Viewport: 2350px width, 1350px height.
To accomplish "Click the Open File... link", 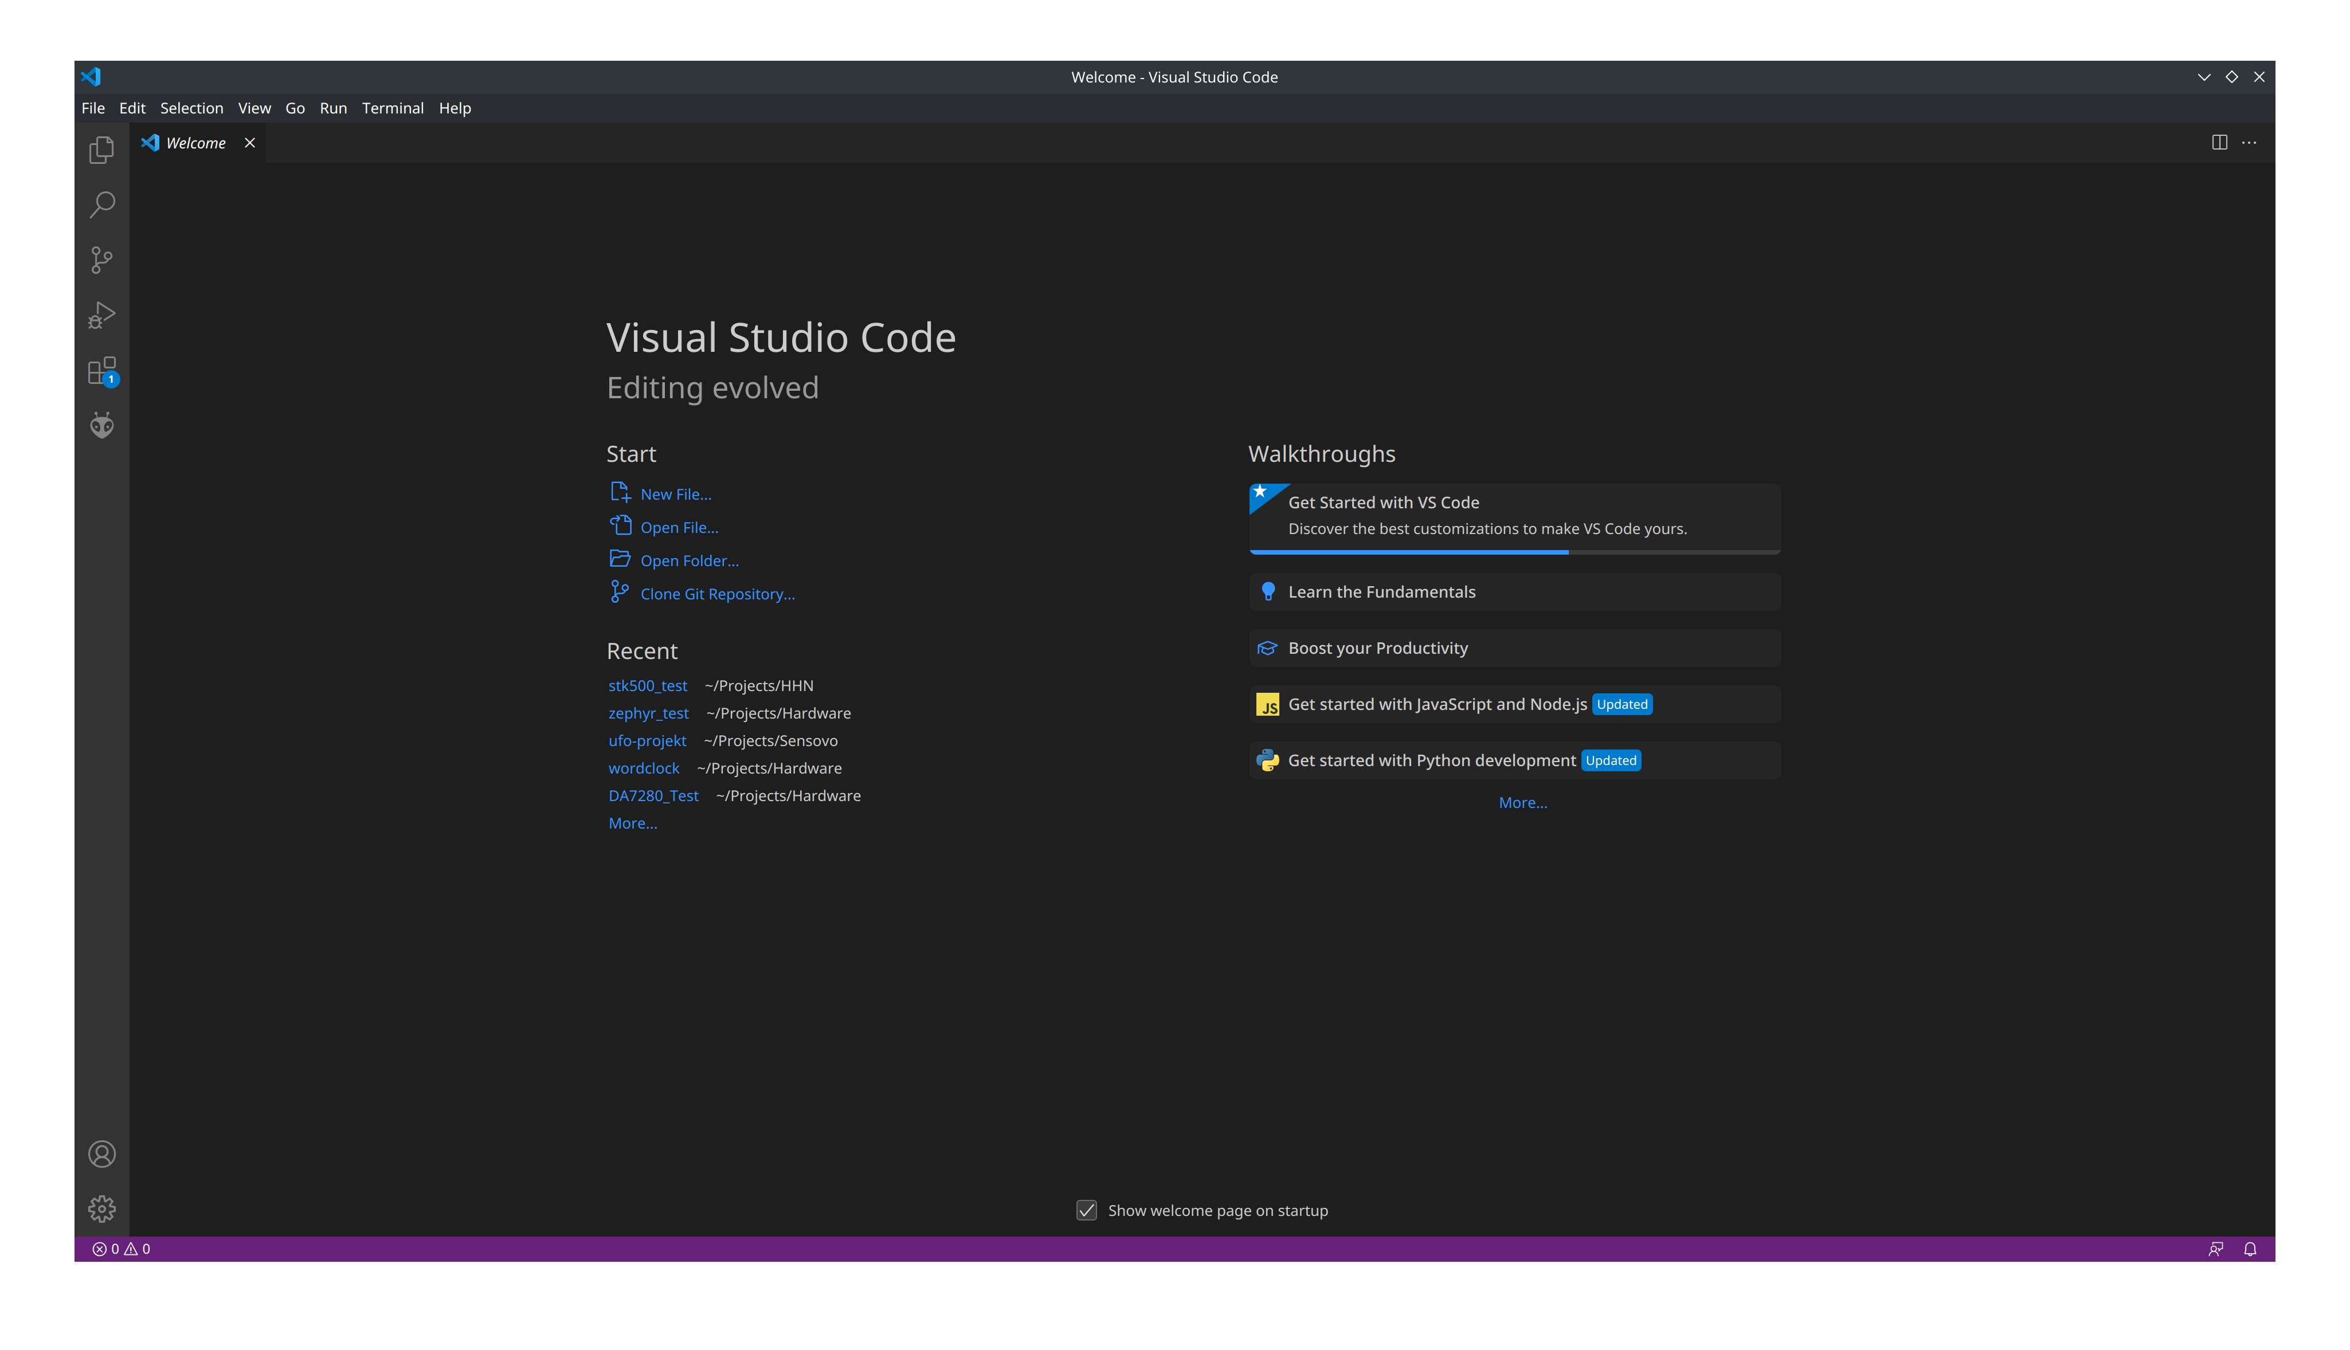I will tap(679, 528).
